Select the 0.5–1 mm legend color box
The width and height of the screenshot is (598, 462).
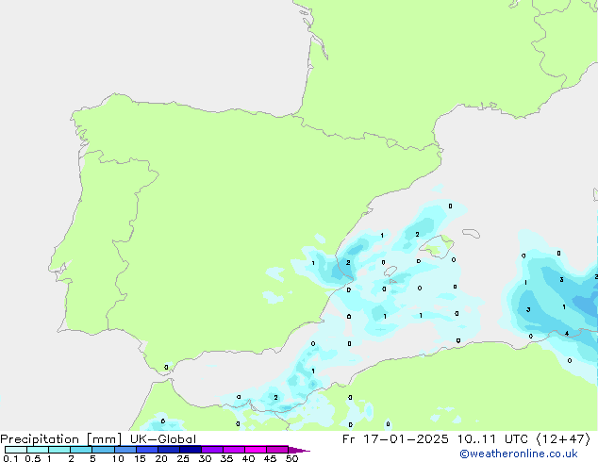click(38, 450)
